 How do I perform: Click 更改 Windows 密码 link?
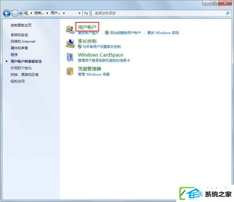point(163,33)
